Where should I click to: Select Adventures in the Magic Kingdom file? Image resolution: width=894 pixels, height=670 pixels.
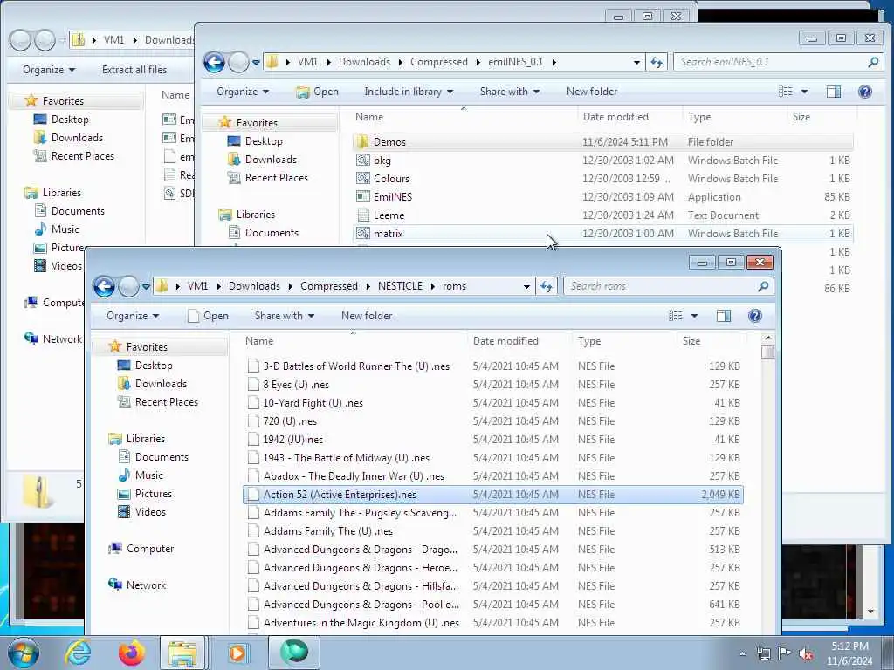pos(493,623)
